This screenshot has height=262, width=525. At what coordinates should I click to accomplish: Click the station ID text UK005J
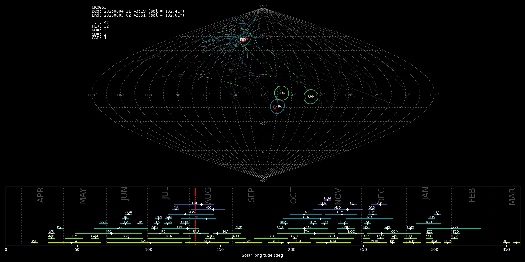99,8
